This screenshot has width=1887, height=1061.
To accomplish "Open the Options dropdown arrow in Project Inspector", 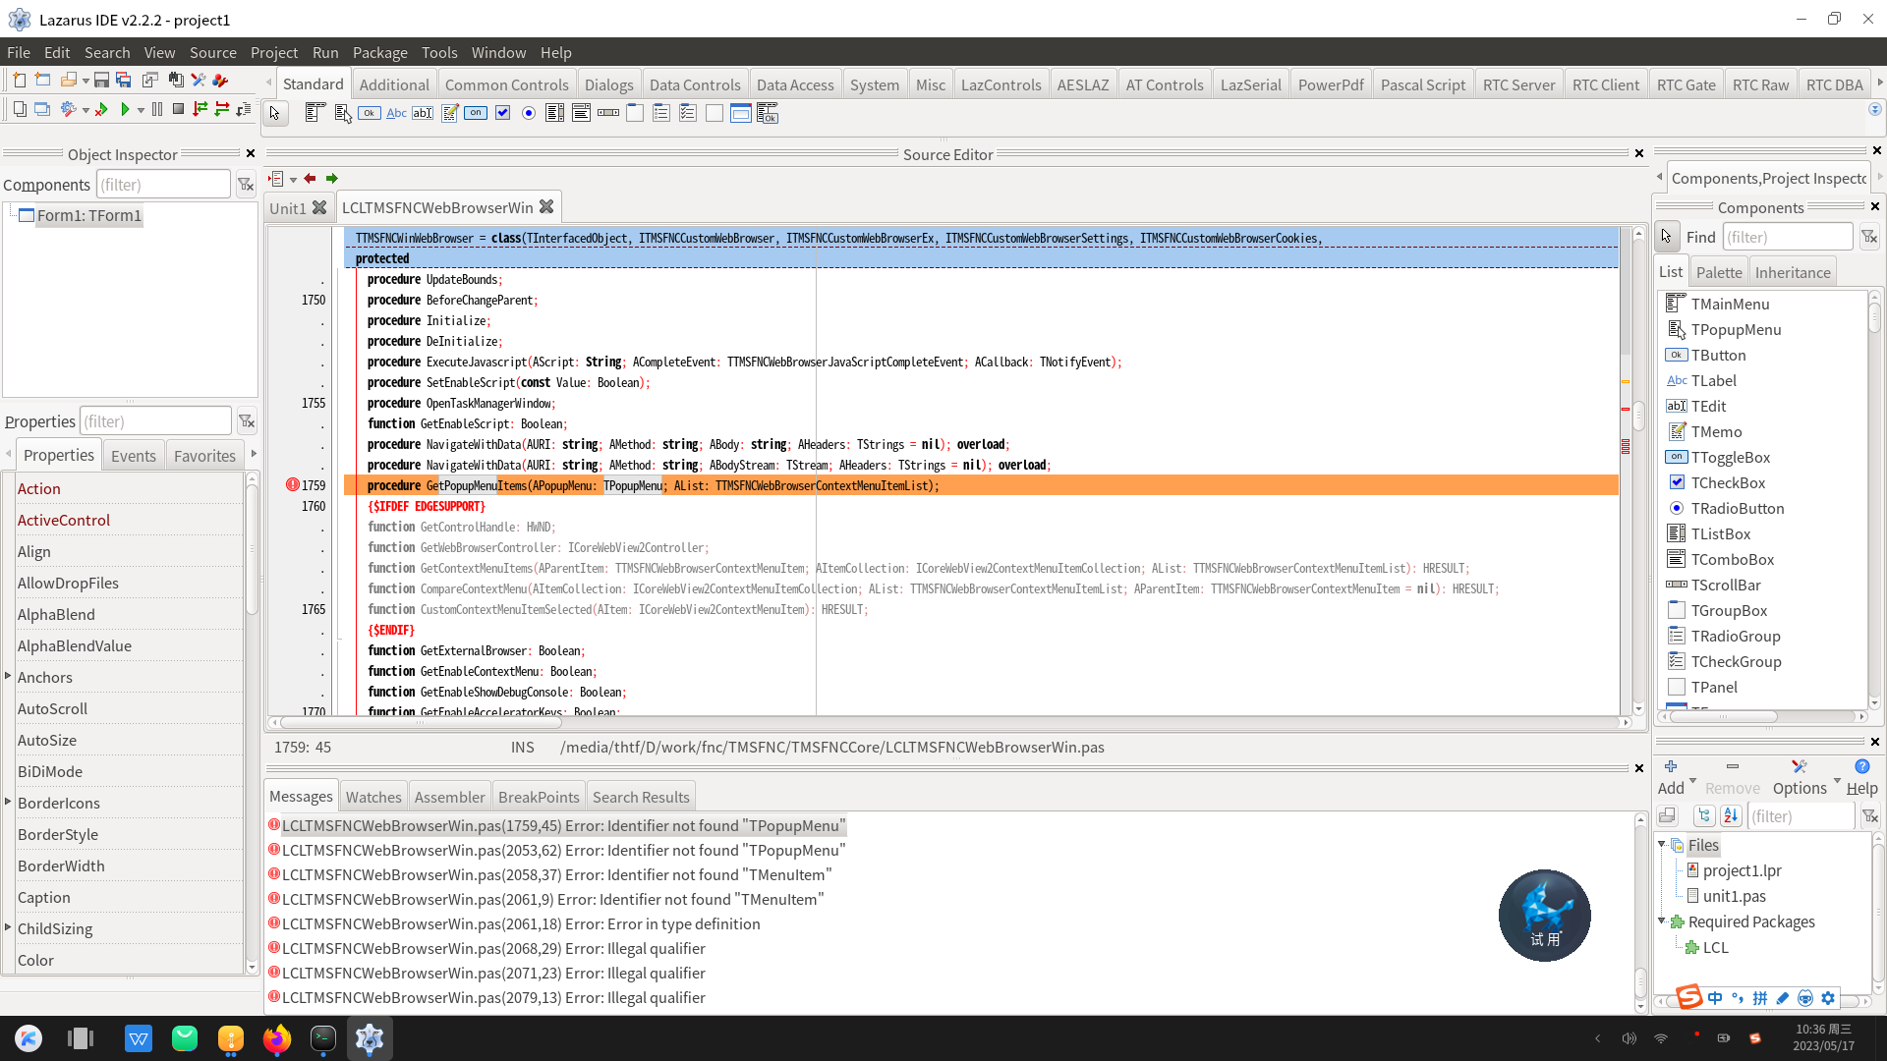I will click(x=1837, y=780).
